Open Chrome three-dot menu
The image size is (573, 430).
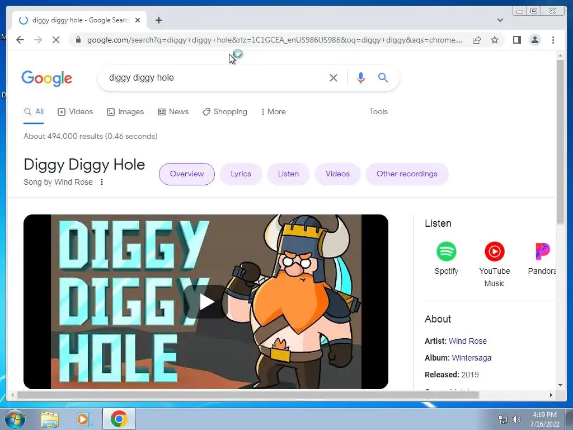(x=553, y=40)
